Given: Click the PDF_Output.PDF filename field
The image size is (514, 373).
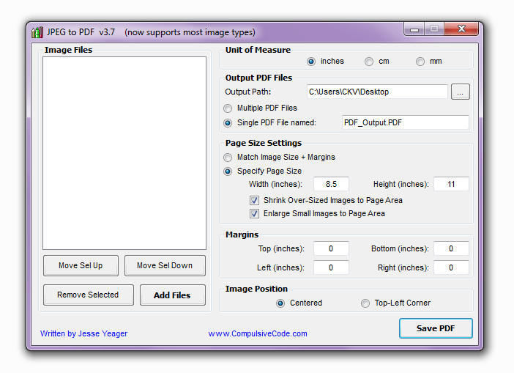Looking at the screenshot, I should click(405, 122).
